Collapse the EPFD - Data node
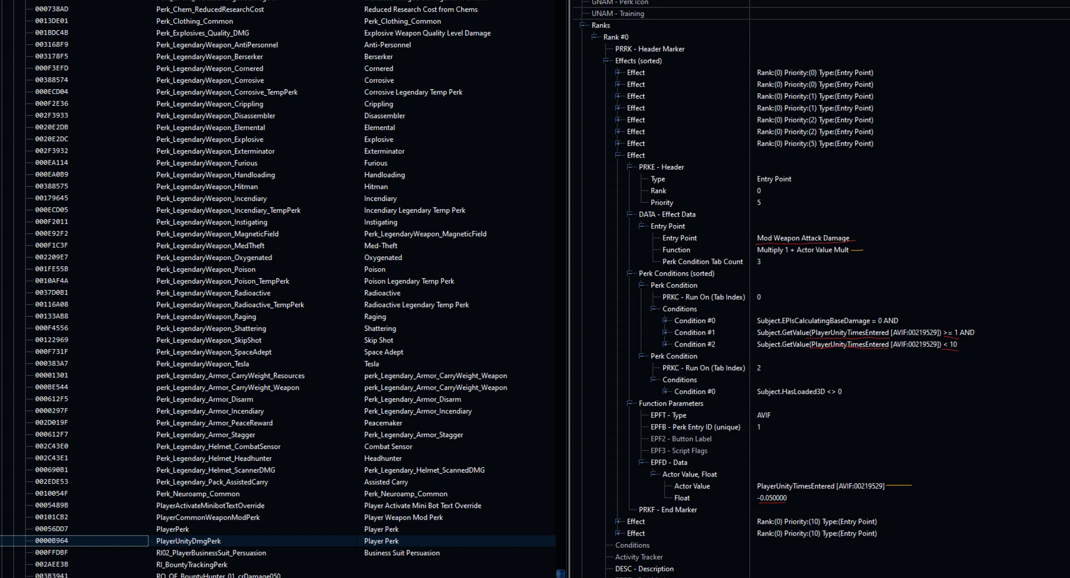 tap(642, 462)
